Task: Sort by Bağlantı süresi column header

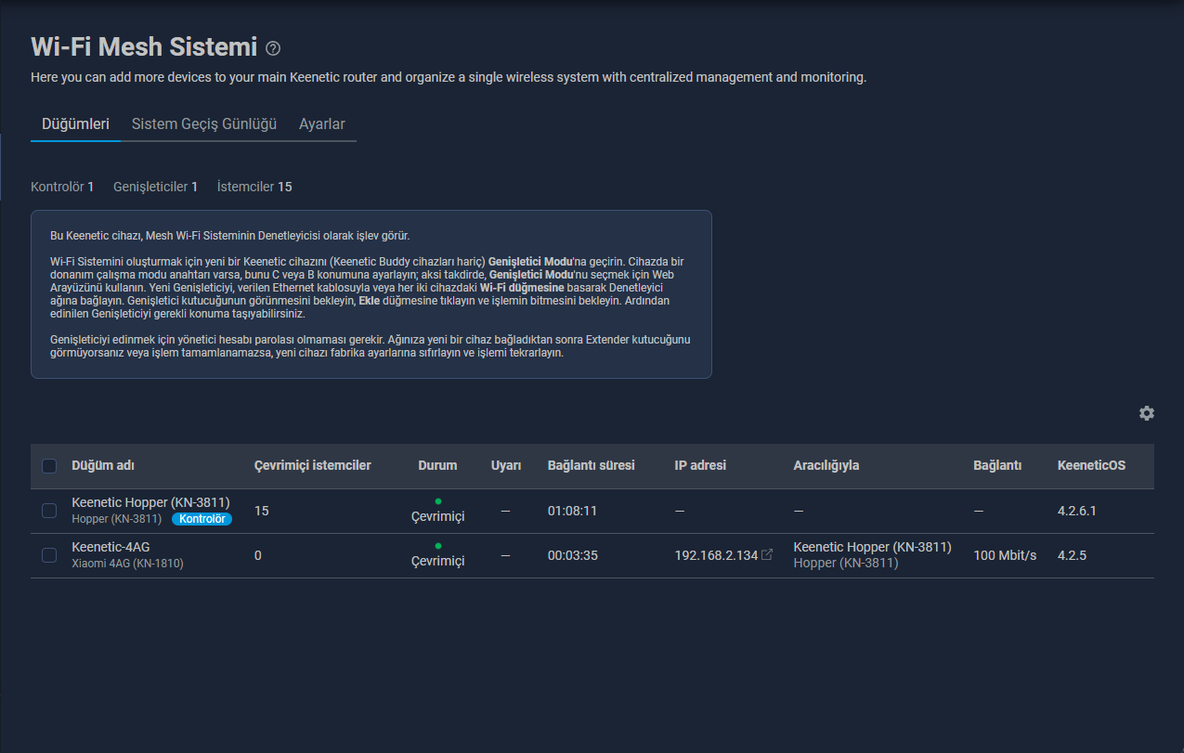Action: [x=592, y=465]
